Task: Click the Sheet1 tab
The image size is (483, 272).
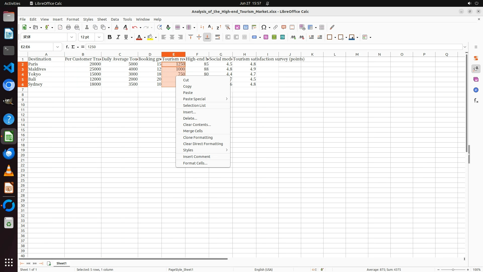Action: pos(61,263)
